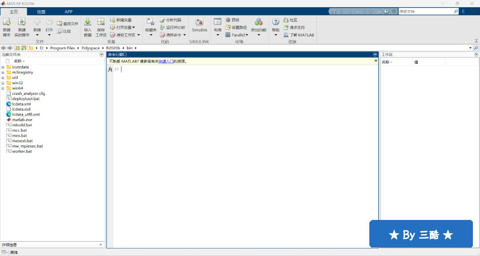This screenshot has width=480, height=256.
Task: Switch to the 绘图 (Plots) tab
Action: pos(41,12)
